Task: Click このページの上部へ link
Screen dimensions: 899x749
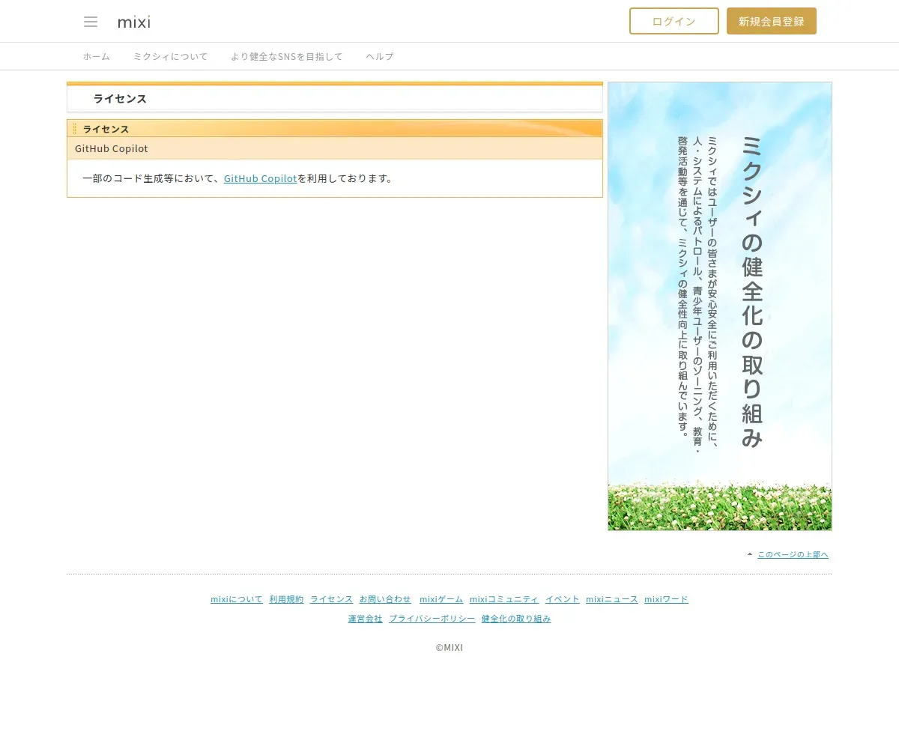Action: pos(793,554)
